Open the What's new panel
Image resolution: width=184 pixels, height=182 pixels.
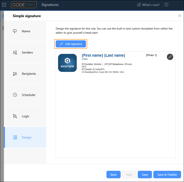[x=148, y=5]
